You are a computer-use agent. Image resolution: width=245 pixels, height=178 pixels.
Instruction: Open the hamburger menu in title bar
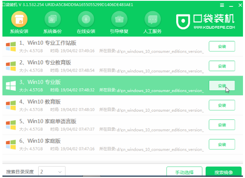coord(222,5)
